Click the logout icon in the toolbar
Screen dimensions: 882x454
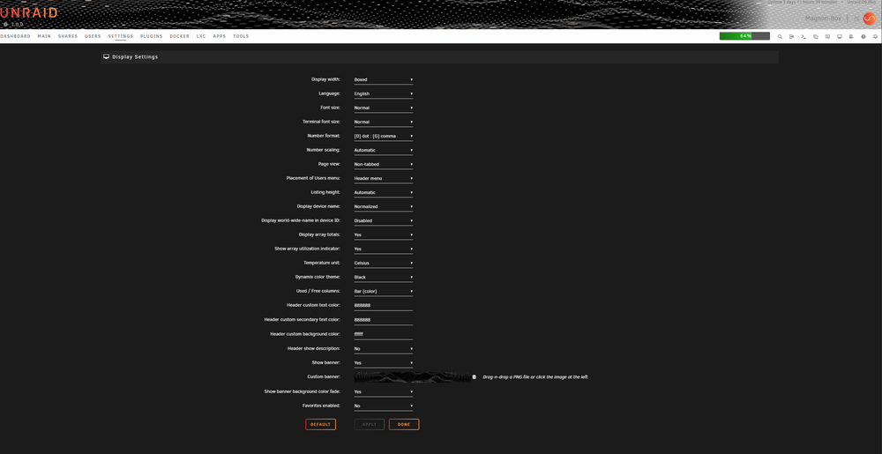pos(791,36)
